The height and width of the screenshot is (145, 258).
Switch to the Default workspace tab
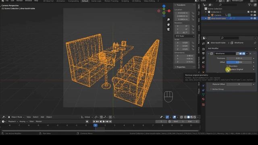[x=85, y=1]
